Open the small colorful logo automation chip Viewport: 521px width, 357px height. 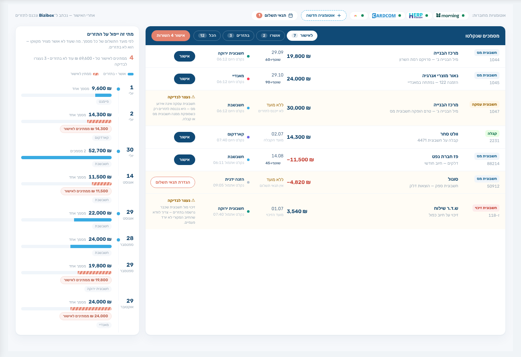[x=359, y=16]
